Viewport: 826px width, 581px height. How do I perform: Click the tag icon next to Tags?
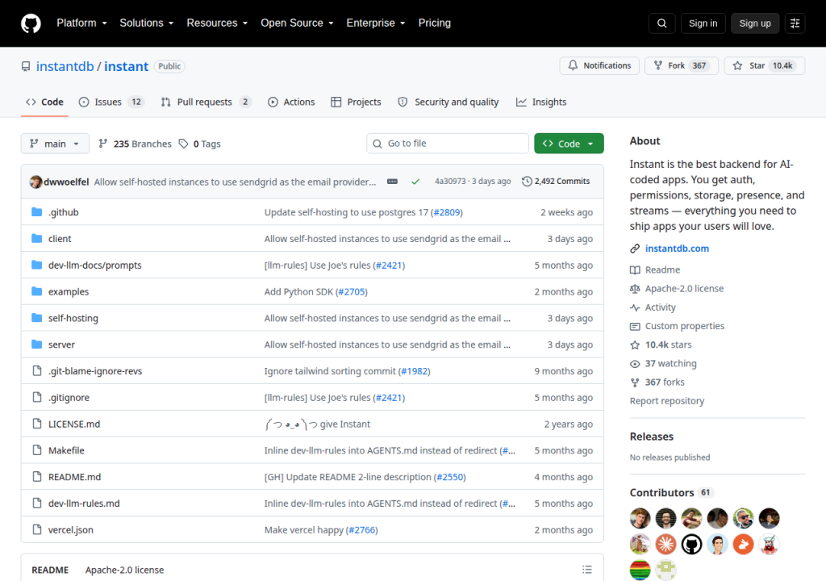[183, 144]
